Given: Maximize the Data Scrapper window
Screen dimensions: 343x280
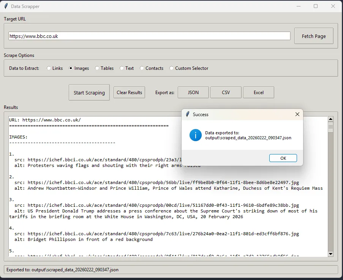Looking at the screenshot, I should coord(315,6).
